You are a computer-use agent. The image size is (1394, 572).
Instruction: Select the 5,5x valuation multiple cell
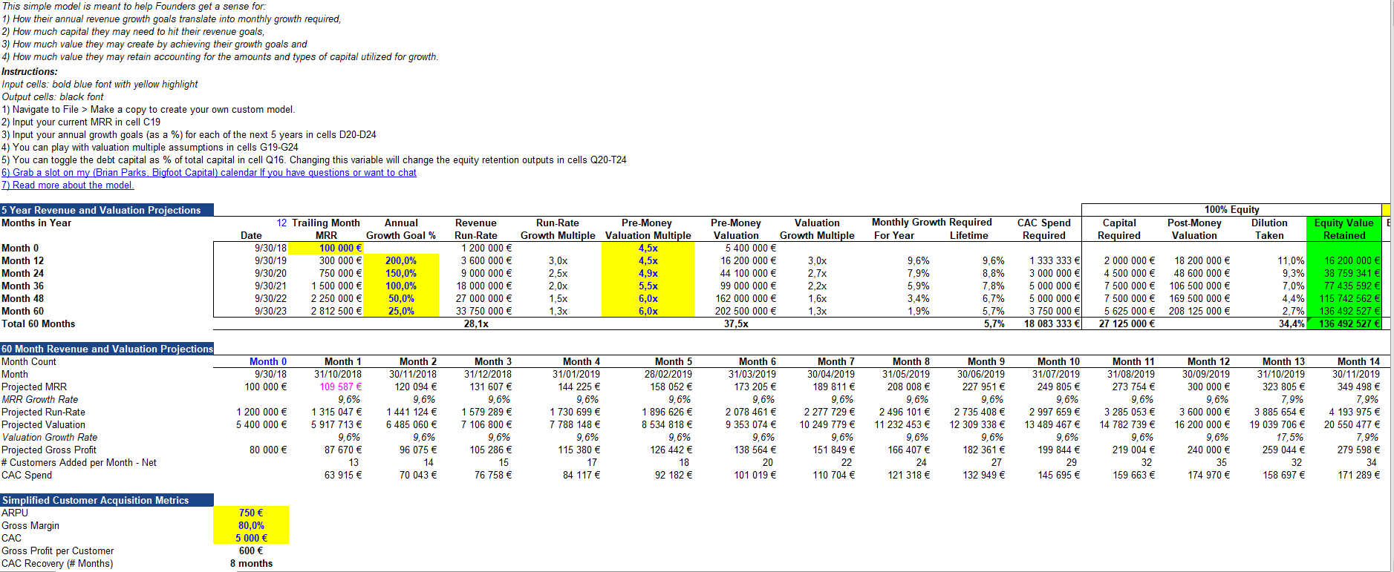tap(648, 286)
